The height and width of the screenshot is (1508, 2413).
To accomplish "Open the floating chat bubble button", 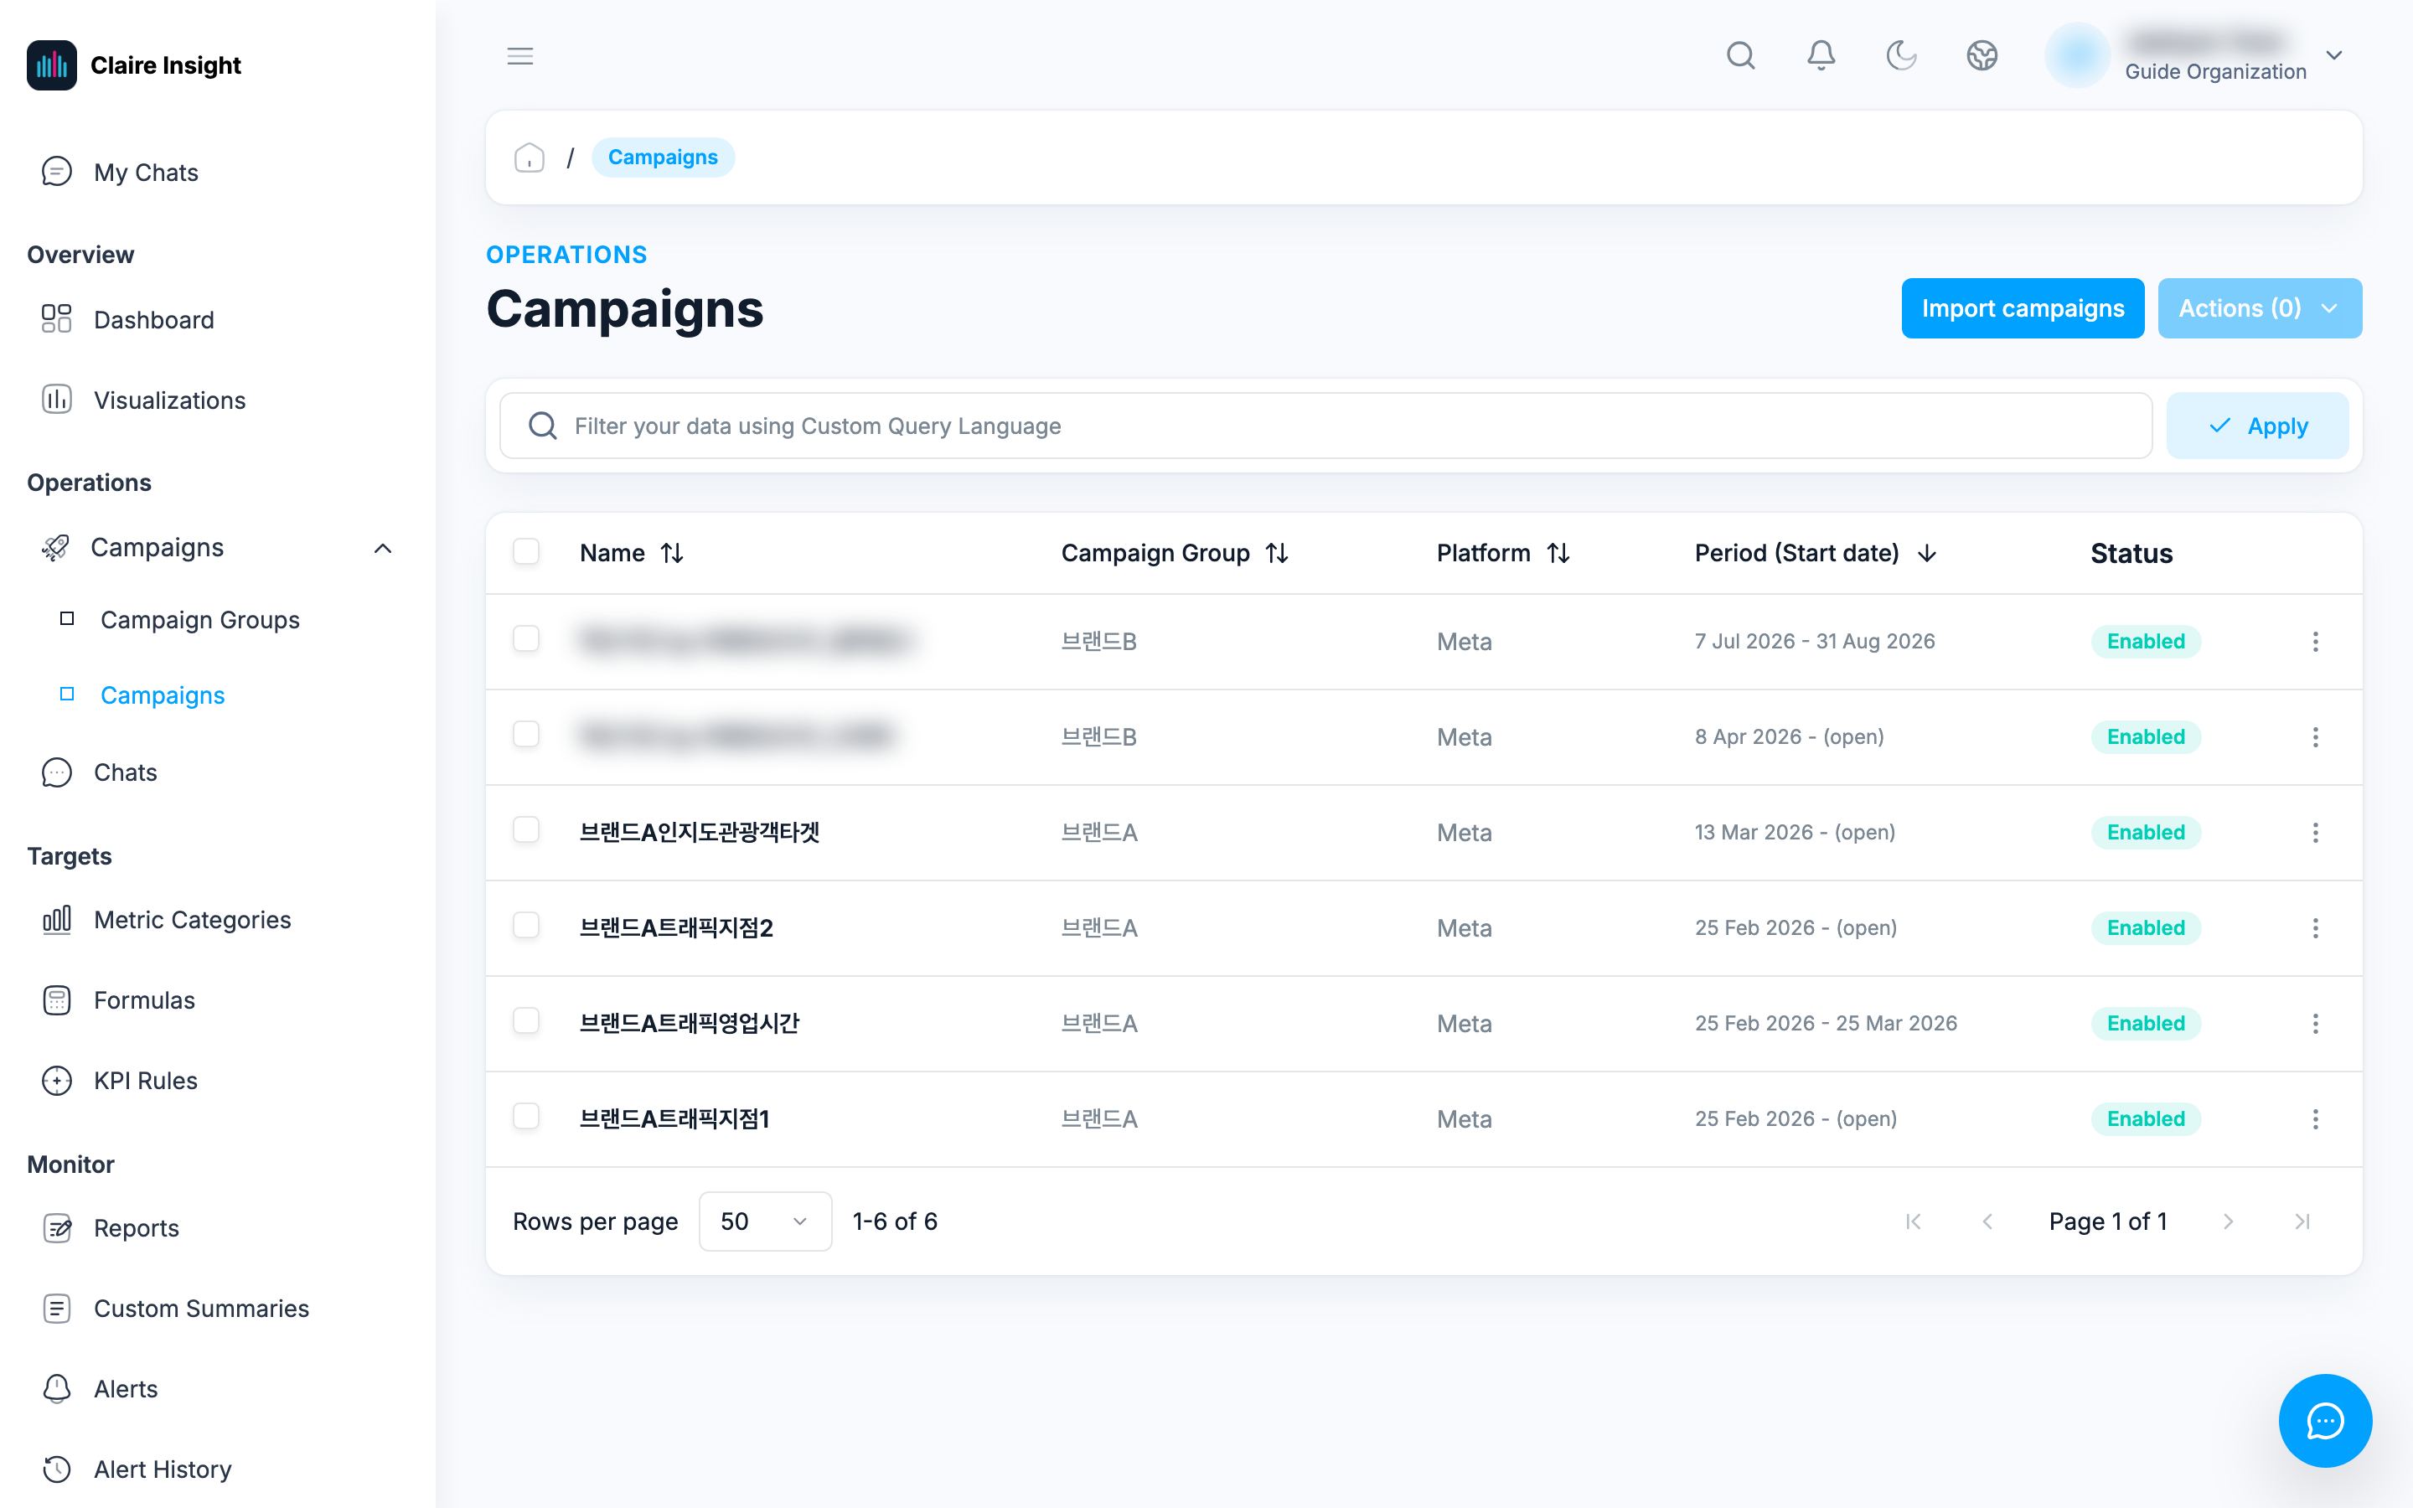I will 2324,1420.
